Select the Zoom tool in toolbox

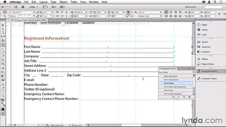pos(3,95)
